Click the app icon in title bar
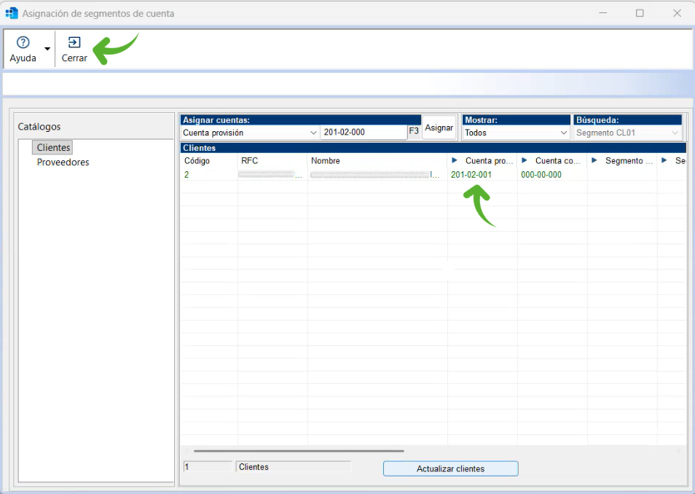Image resolution: width=695 pixels, height=494 pixels. (12, 13)
